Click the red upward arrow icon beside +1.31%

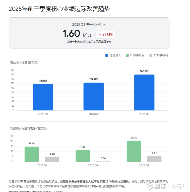100,35
